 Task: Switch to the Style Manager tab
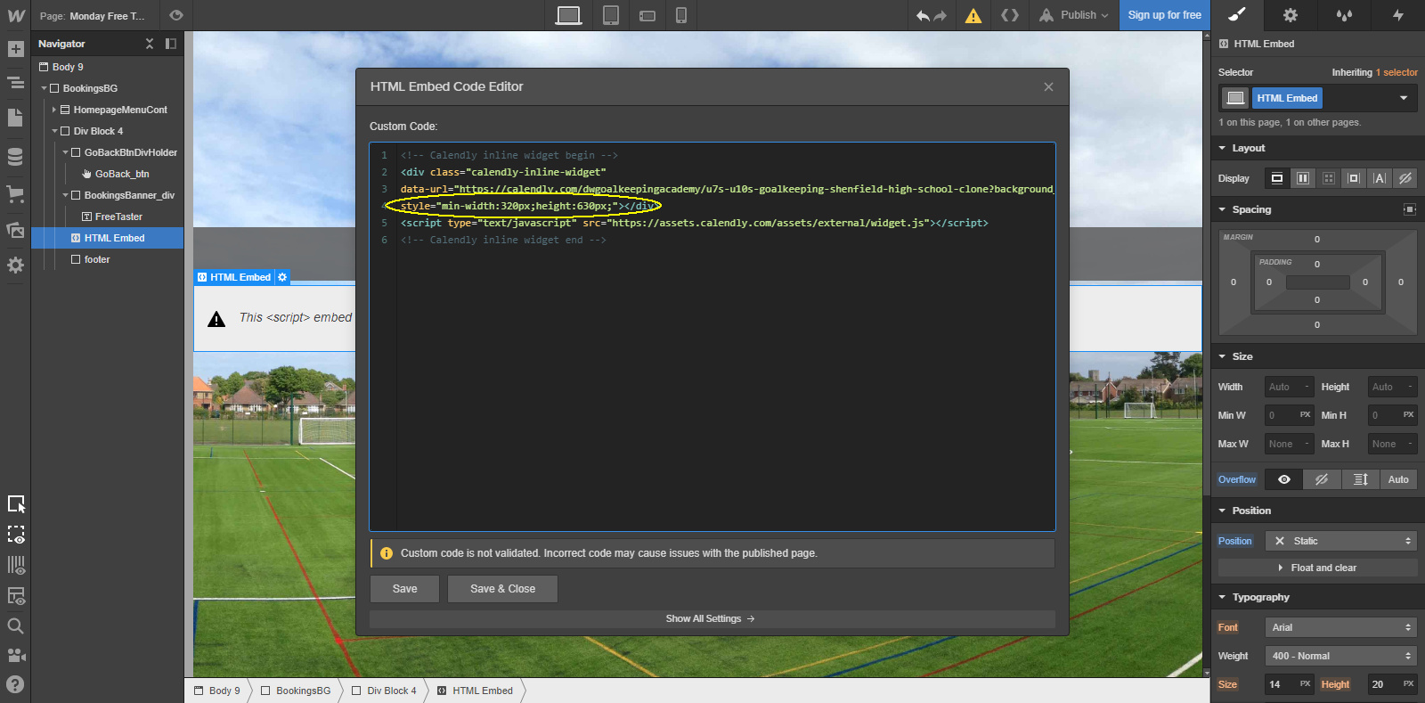[1344, 15]
